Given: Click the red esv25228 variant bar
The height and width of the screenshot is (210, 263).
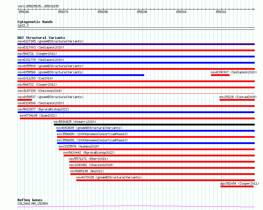Looking at the screenshot, I should pos(237,100).
